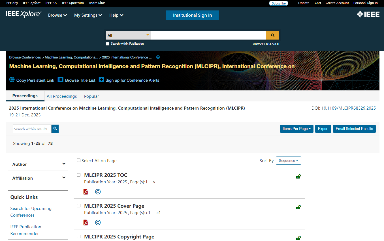
Task: Click the search within results magnifier
Action: (55, 129)
